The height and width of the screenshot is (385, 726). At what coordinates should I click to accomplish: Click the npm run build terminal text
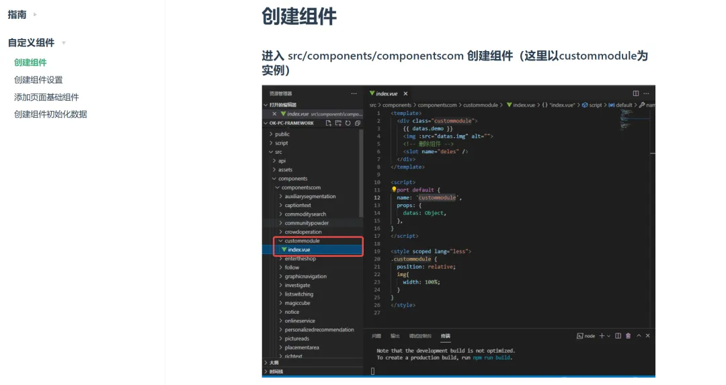(491, 357)
